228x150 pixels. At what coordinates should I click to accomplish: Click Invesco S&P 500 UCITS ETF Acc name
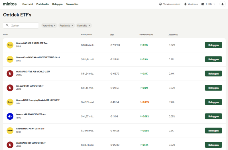(31, 115)
